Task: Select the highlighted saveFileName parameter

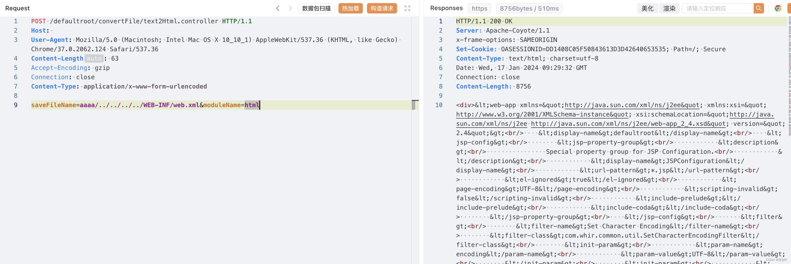Action: point(52,105)
